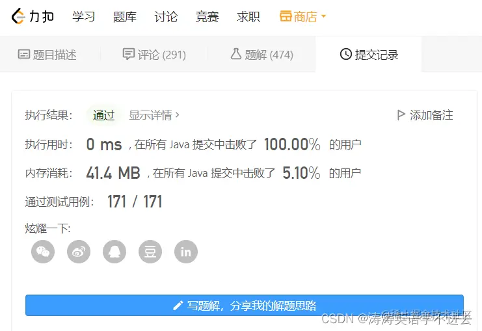Open the 学习 menu
The image size is (482, 331).
[x=83, y=17]
